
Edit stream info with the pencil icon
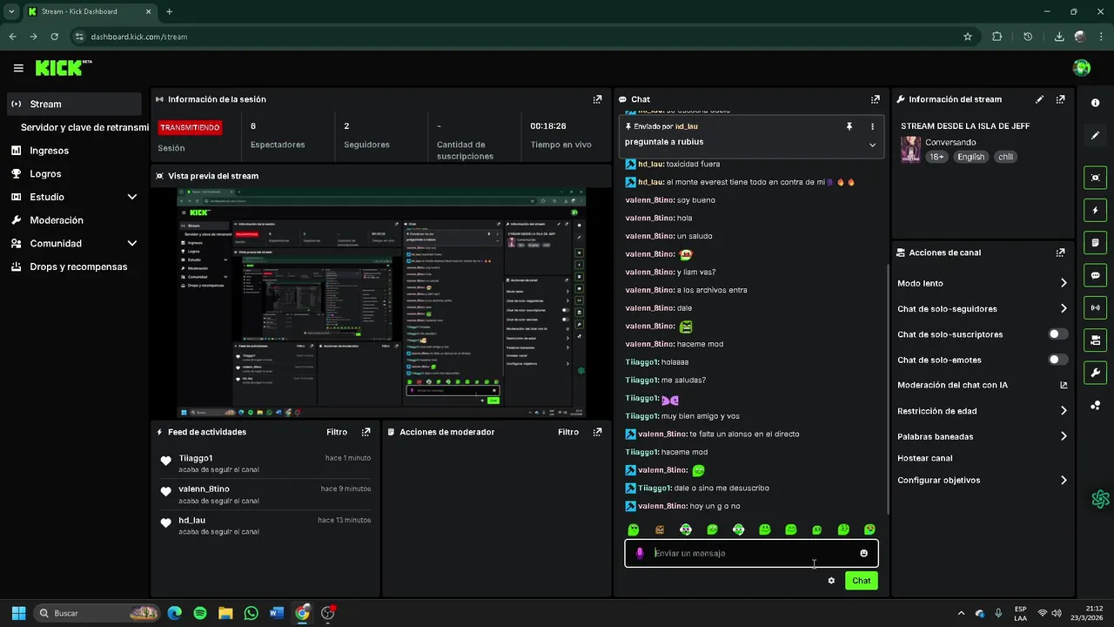(x=1039, y=99)
